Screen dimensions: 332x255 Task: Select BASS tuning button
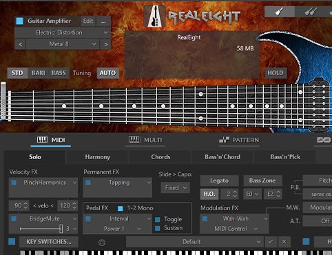tap(59, 73)
